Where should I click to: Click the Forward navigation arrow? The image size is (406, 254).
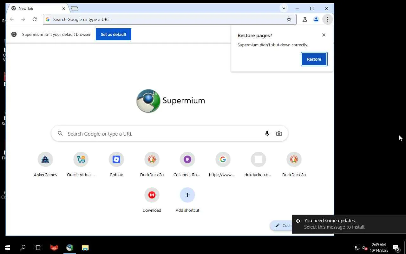pos(23,19)
